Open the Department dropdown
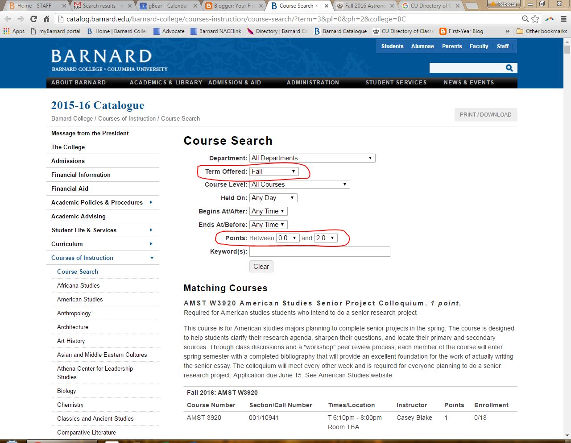The width and height of the screenshot is (571, 443). pos(312,158)
